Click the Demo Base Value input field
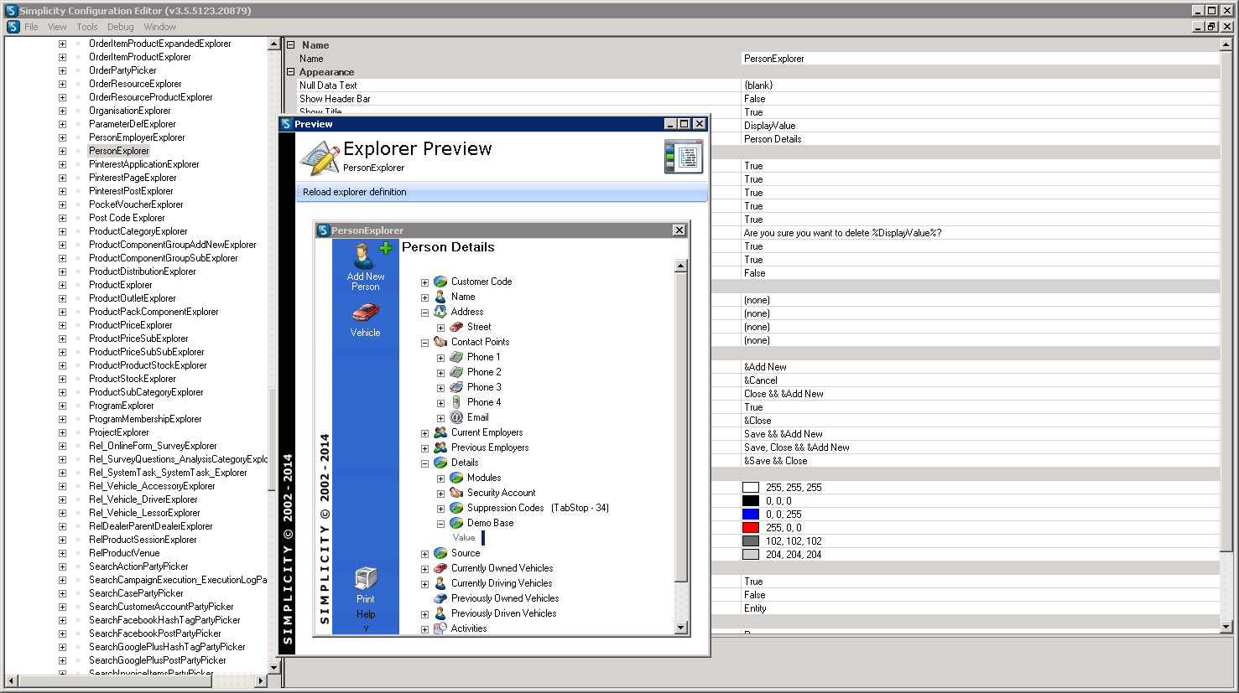 (x=483, y=538)
